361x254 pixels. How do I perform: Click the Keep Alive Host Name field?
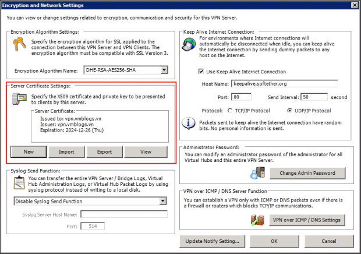click(x=285, y=83)
